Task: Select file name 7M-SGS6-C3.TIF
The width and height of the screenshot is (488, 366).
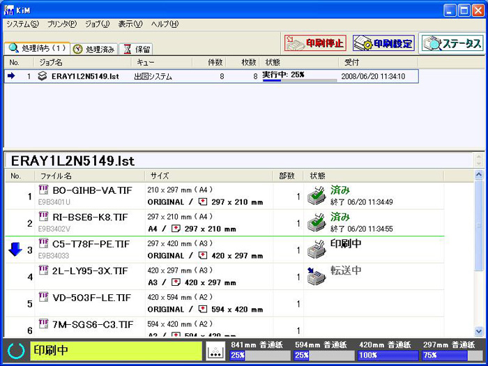Action: [93, 325]
